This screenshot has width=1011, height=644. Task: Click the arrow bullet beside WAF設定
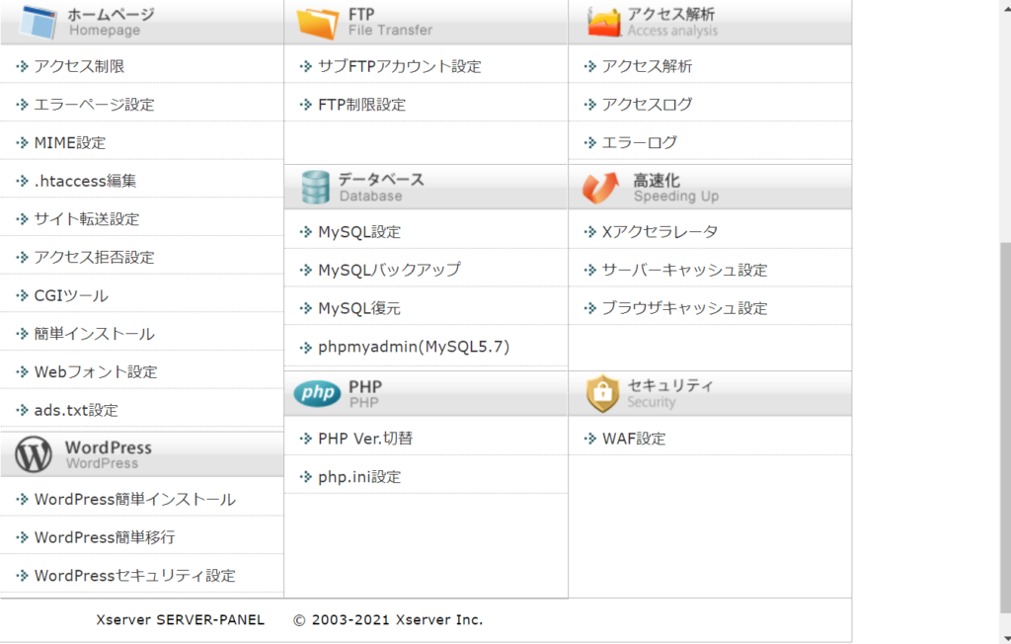(x=590, y=439)
